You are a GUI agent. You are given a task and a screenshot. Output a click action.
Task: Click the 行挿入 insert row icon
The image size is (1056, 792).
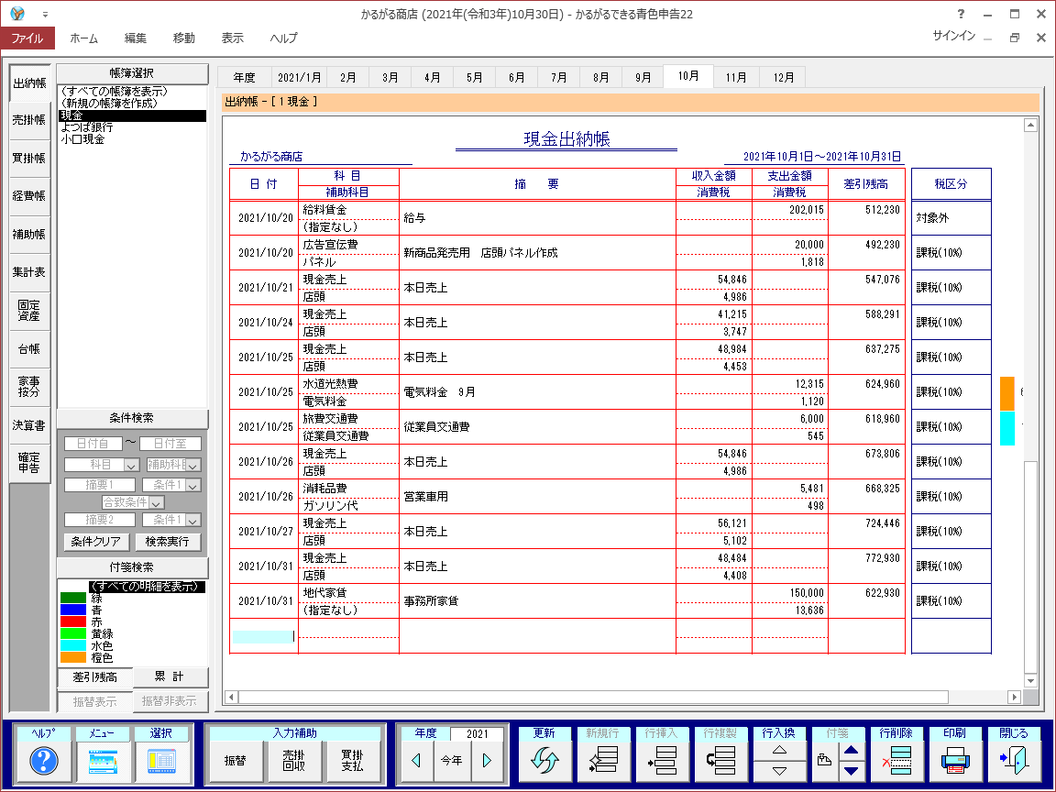pyautogui.click(x=661, y=761)
